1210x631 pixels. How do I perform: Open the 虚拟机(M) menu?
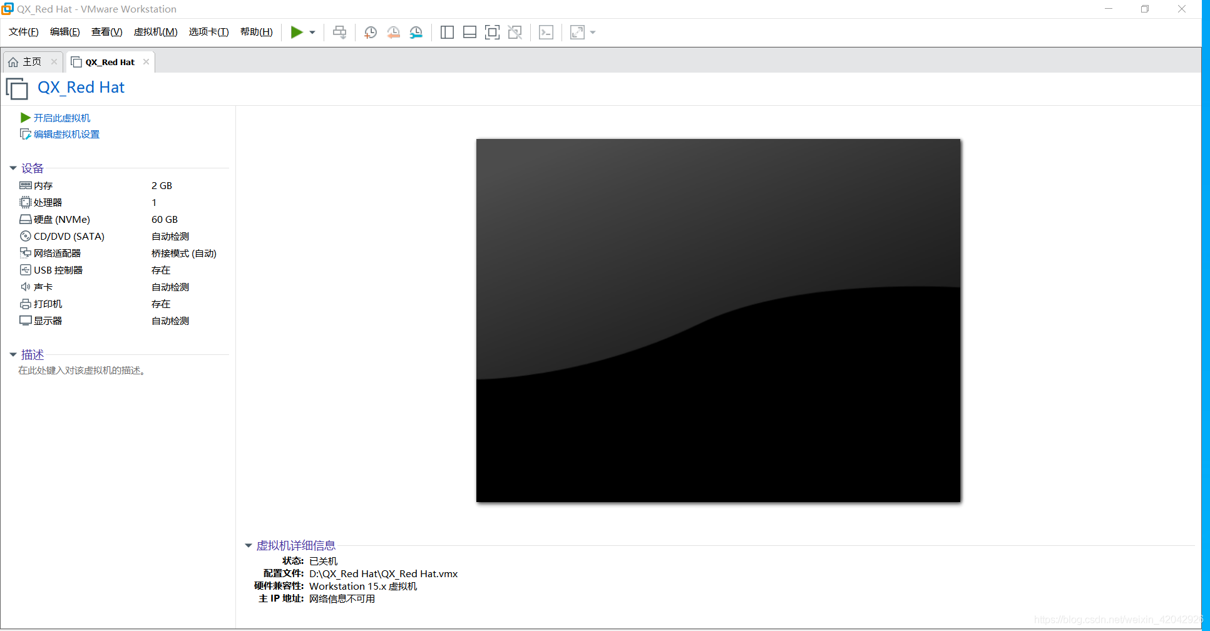pyautogui.click(x=155, y=32)
